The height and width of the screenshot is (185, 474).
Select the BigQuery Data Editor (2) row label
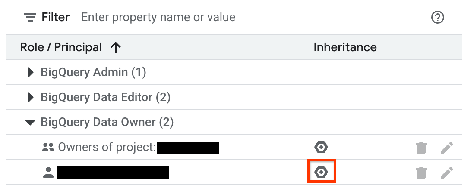tap(105, 98)
